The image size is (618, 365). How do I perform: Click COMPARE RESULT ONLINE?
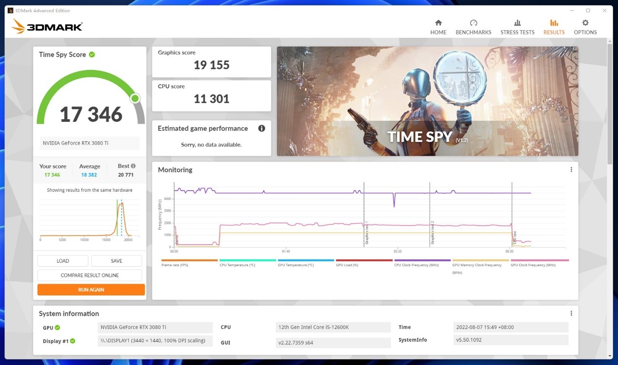[90, 275]
